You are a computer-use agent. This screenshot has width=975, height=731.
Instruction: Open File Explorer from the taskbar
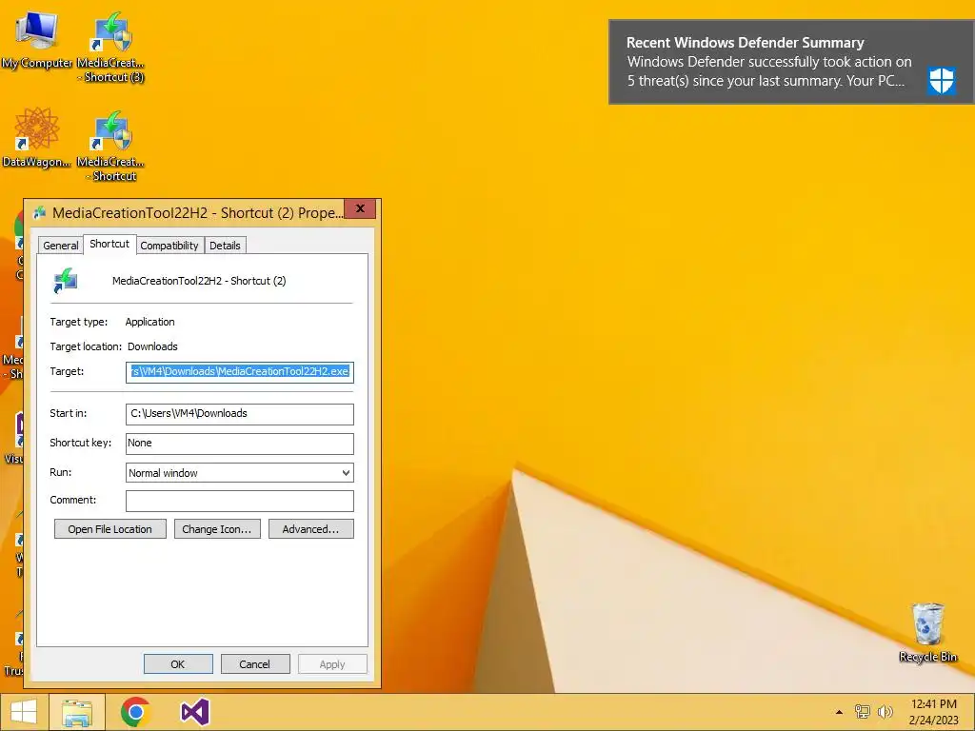pos(76,712)
